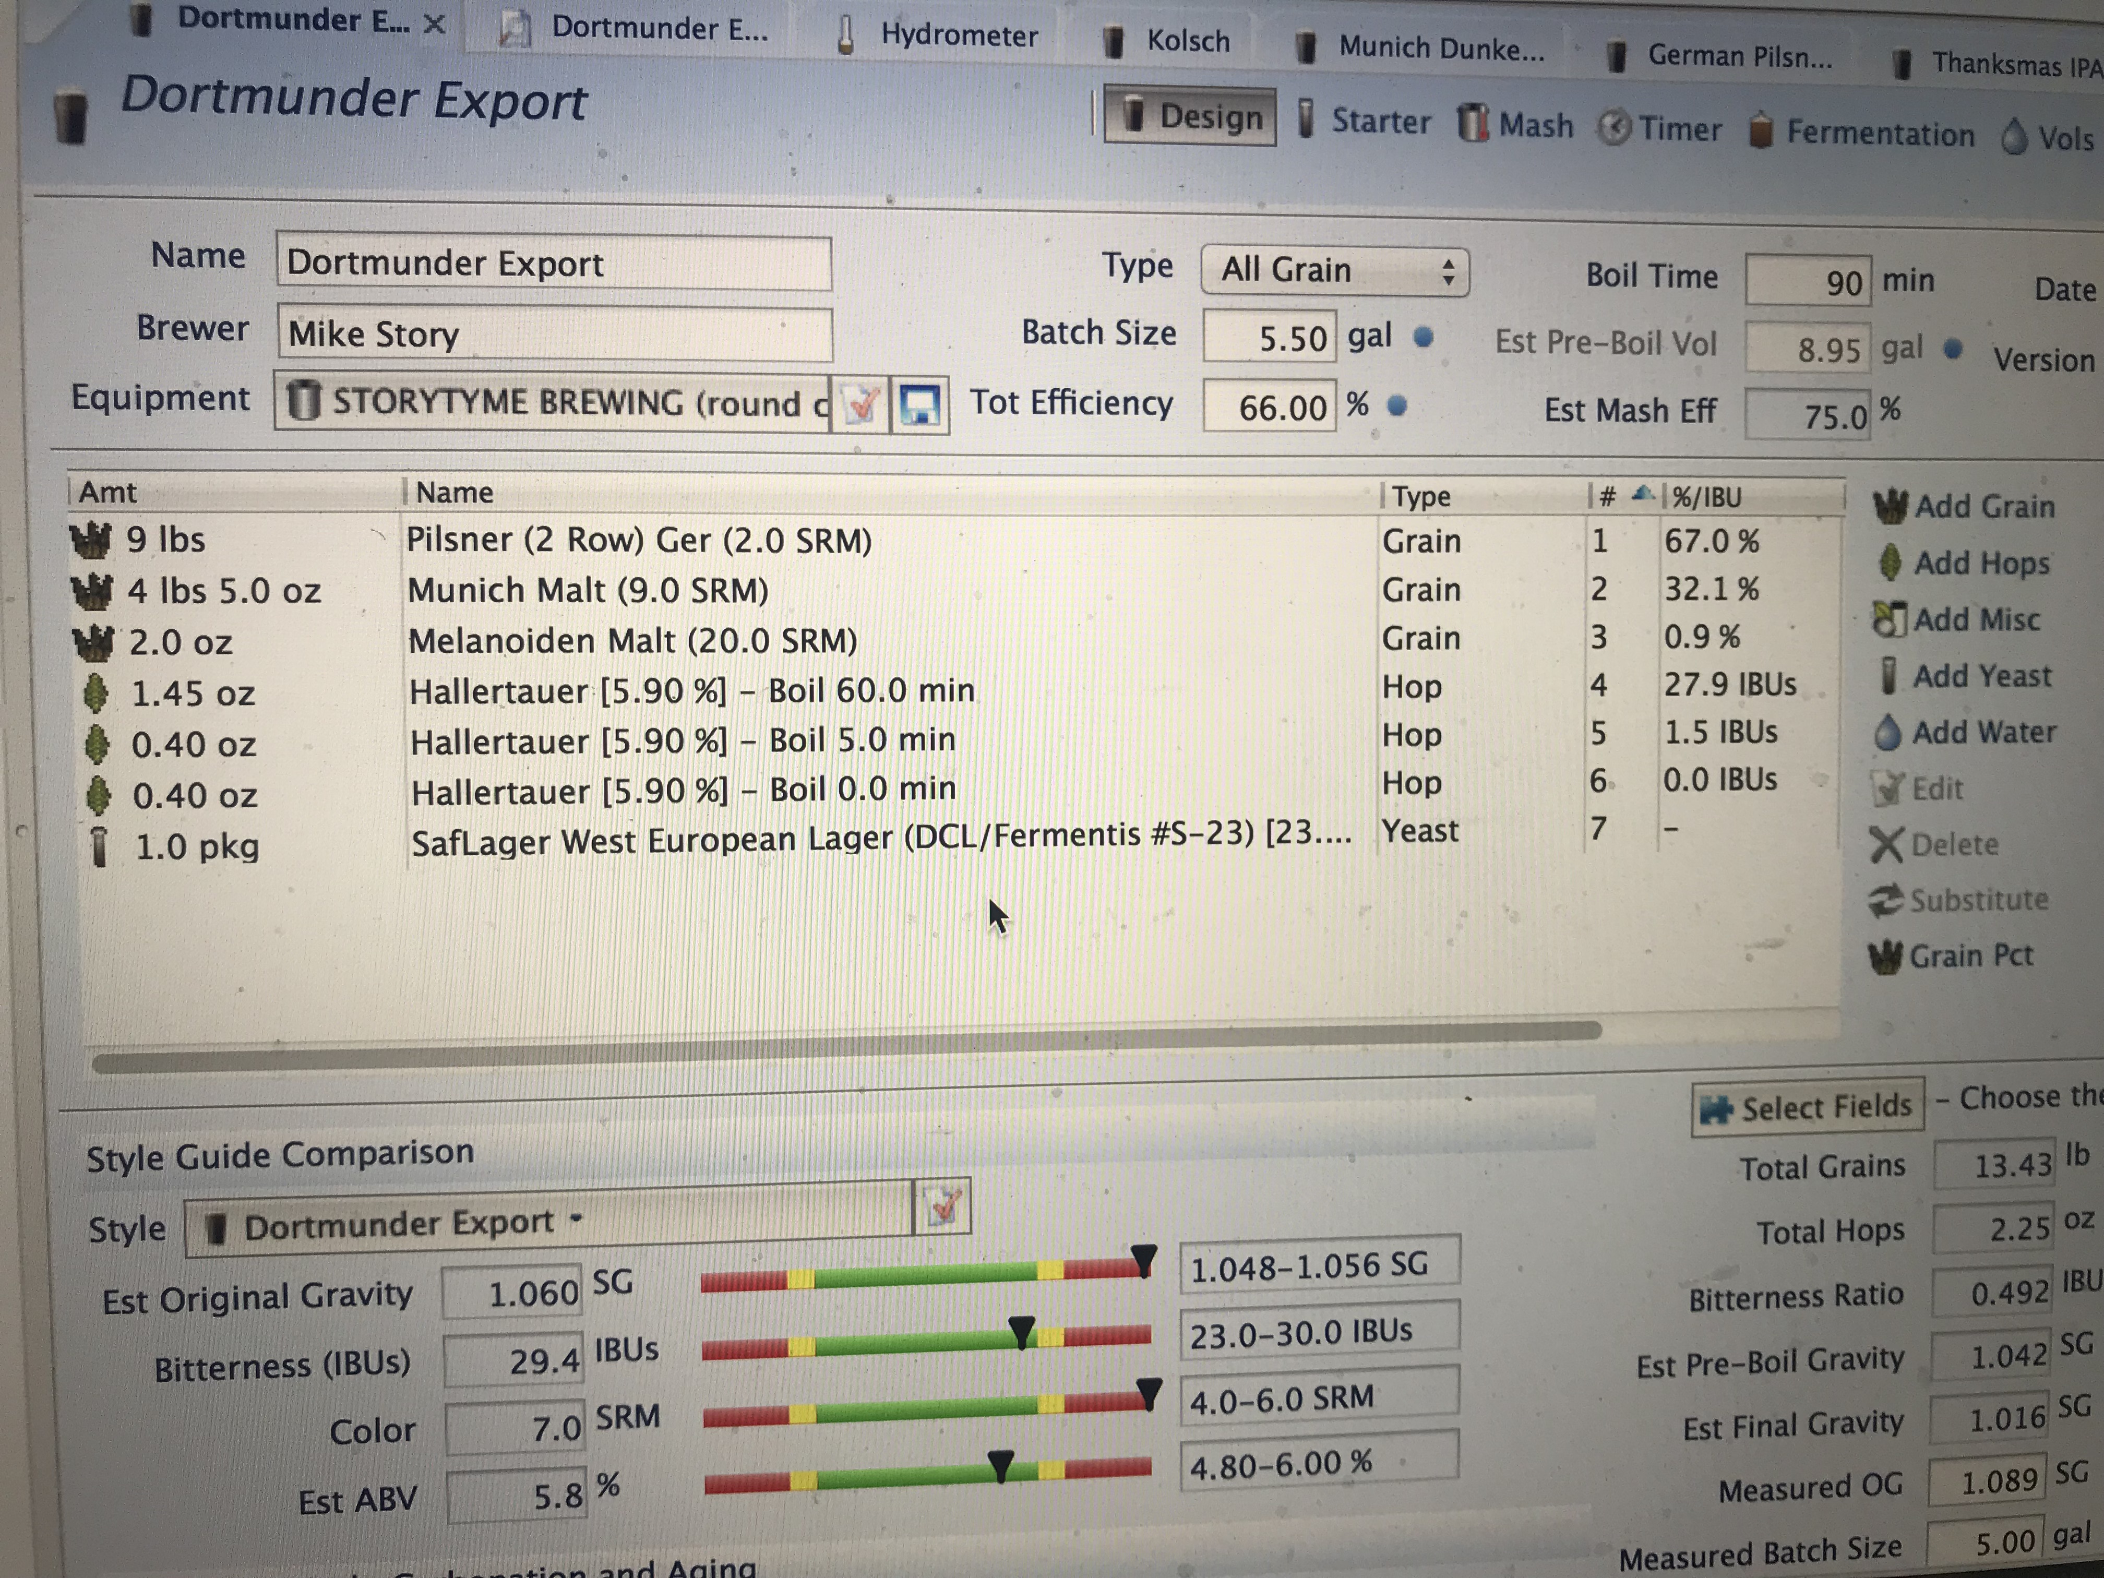Click the ingredient list horizontal scrollbar
The height and width of the screenshot is (1578, 2104).
tap(846, 1046)
